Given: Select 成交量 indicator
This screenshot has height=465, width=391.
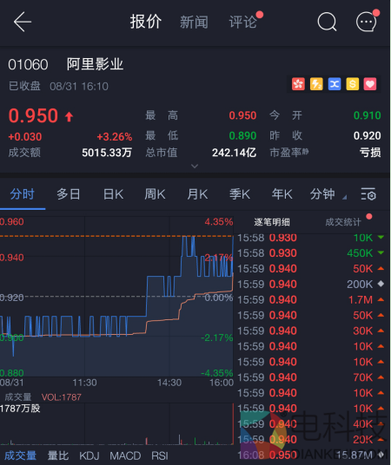Looking at the screenshot, I should tap(20, 455).
